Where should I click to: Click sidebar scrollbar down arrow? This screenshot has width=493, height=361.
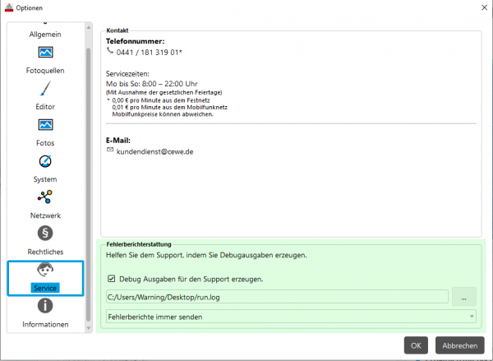(x=89, y=328)
